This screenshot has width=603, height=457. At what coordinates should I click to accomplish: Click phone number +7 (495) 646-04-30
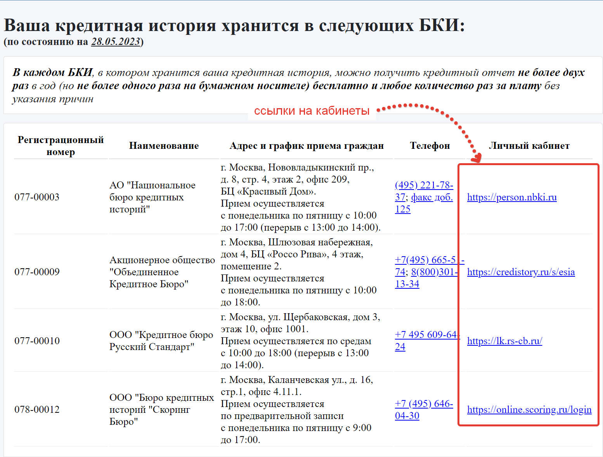coord(424,410)
